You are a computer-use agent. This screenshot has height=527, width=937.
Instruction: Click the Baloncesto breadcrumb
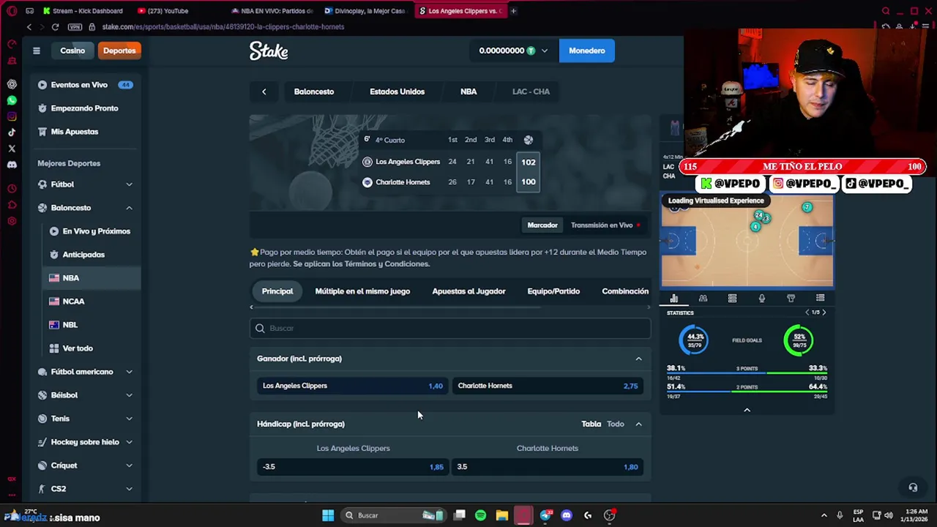(314, 91)
